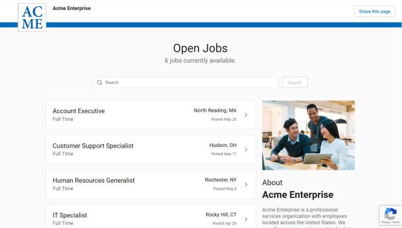
Task: Open the Account Executive job title
Action: coord(79,111)
